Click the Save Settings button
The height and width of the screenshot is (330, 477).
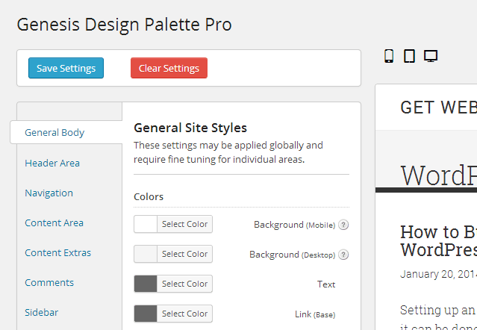tap(66, 68)
